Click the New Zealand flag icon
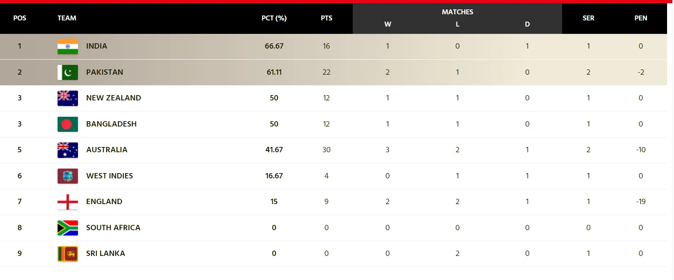This screenshot has width=674, height=280. click(x=68, y=98)
